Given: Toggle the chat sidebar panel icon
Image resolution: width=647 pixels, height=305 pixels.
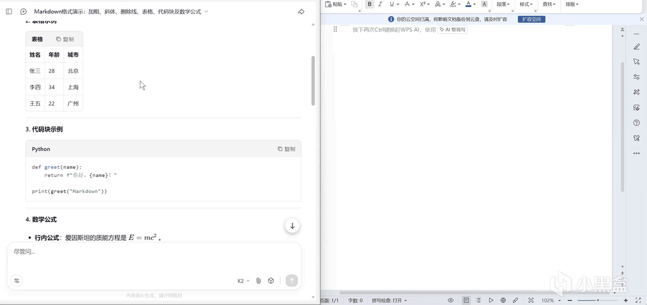Looking at the screenshot, I should click(x=9, y=11).
